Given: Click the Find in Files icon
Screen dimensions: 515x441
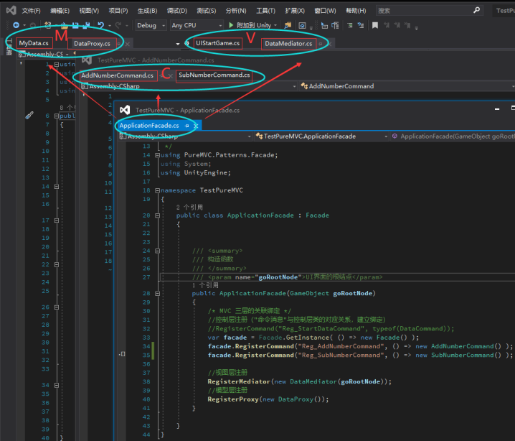Looking at the screenshot, I should pyautogui.click(x=288, y=25).
